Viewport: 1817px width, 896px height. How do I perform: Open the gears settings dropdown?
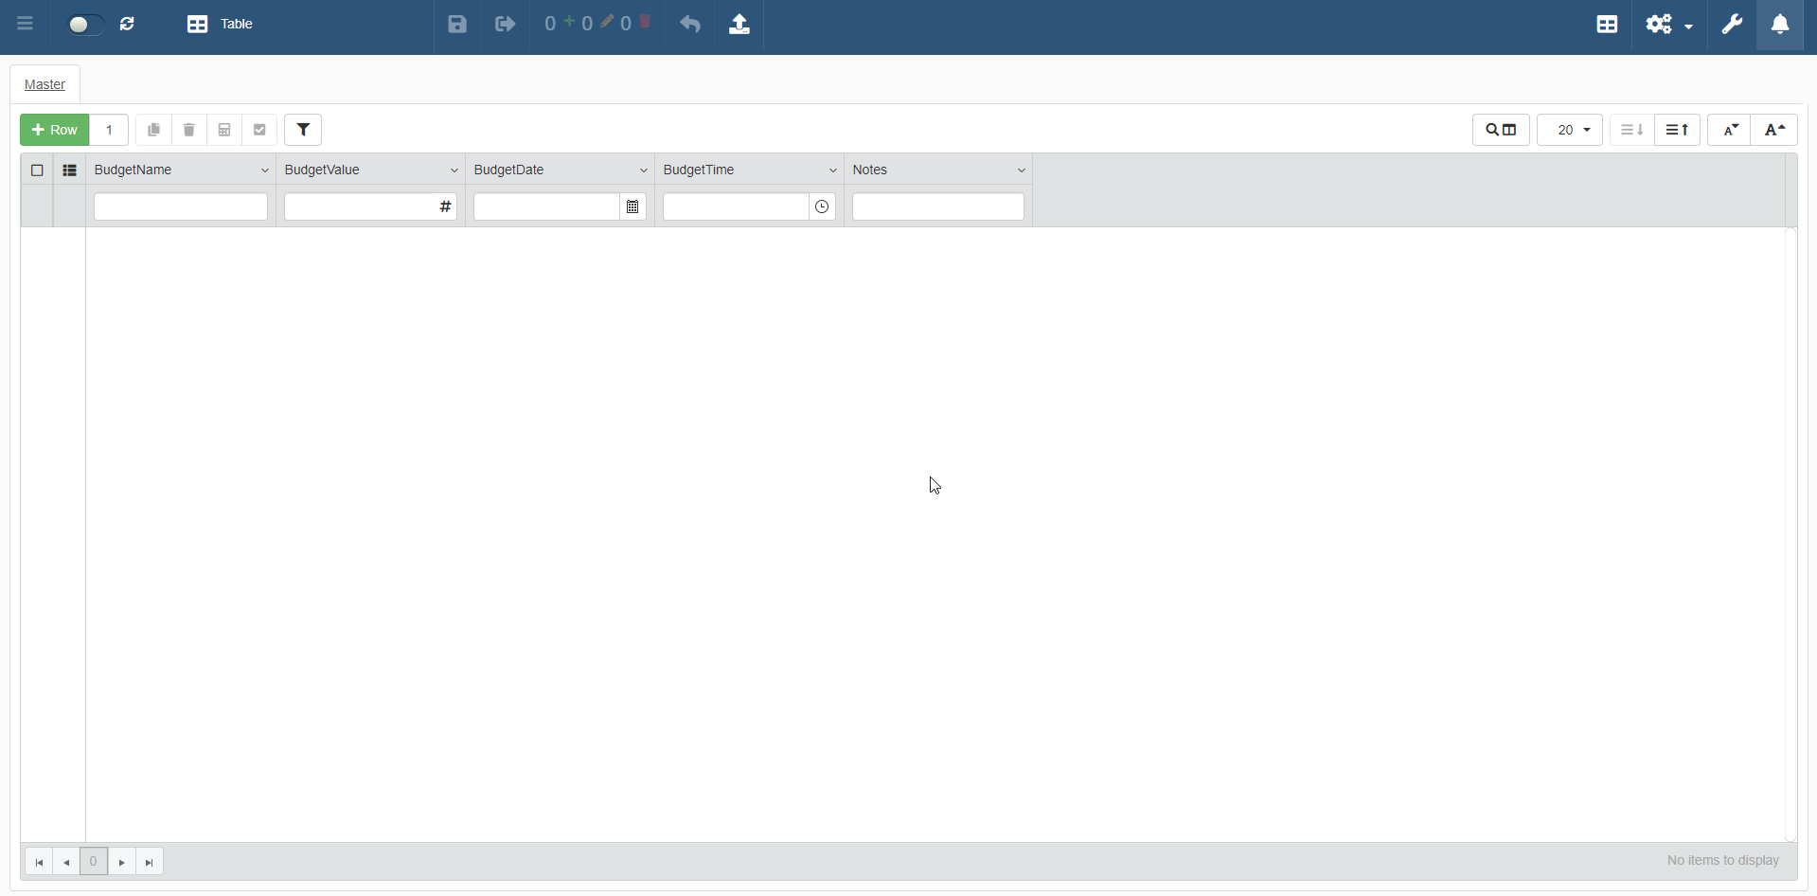tap(1668, 25)
